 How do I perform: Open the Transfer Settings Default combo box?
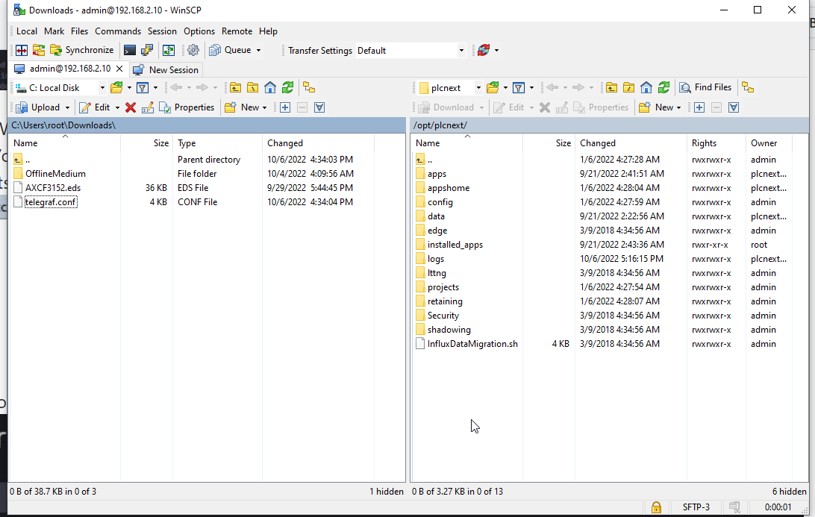pos(410,51)
